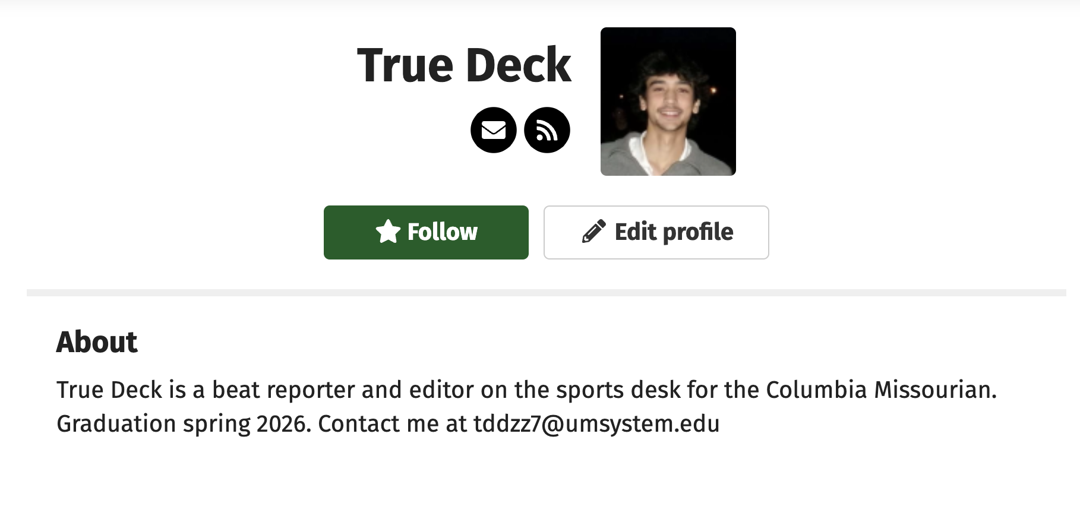
Task: Click the tddzz7@umsystem.edu email address
Action: click(x=596, y=424)
